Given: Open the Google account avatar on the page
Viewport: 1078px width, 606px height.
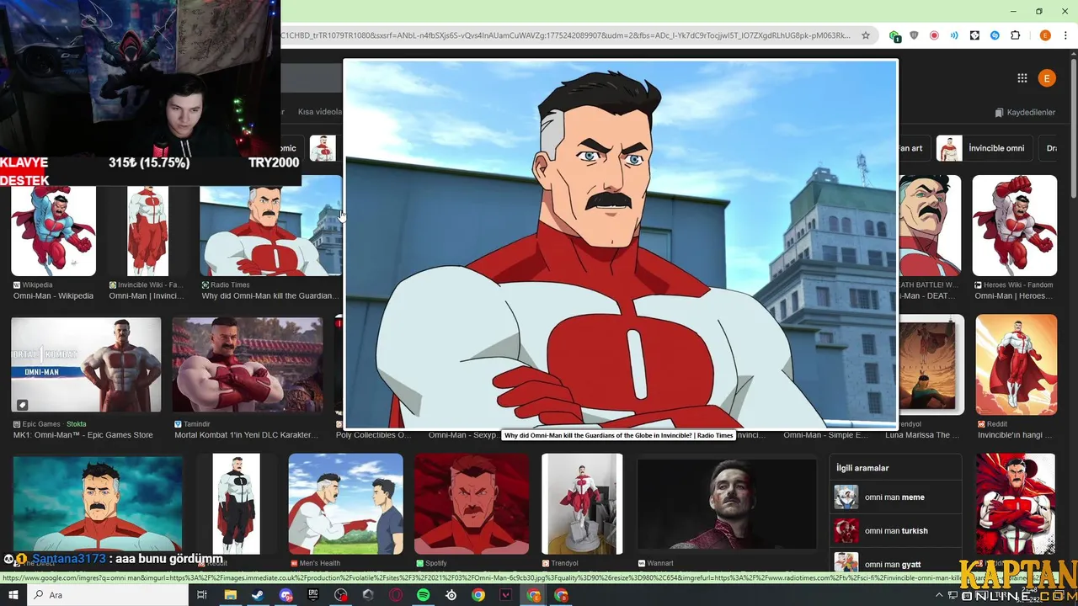Looking at the screenshot, I should [1047, 78].
